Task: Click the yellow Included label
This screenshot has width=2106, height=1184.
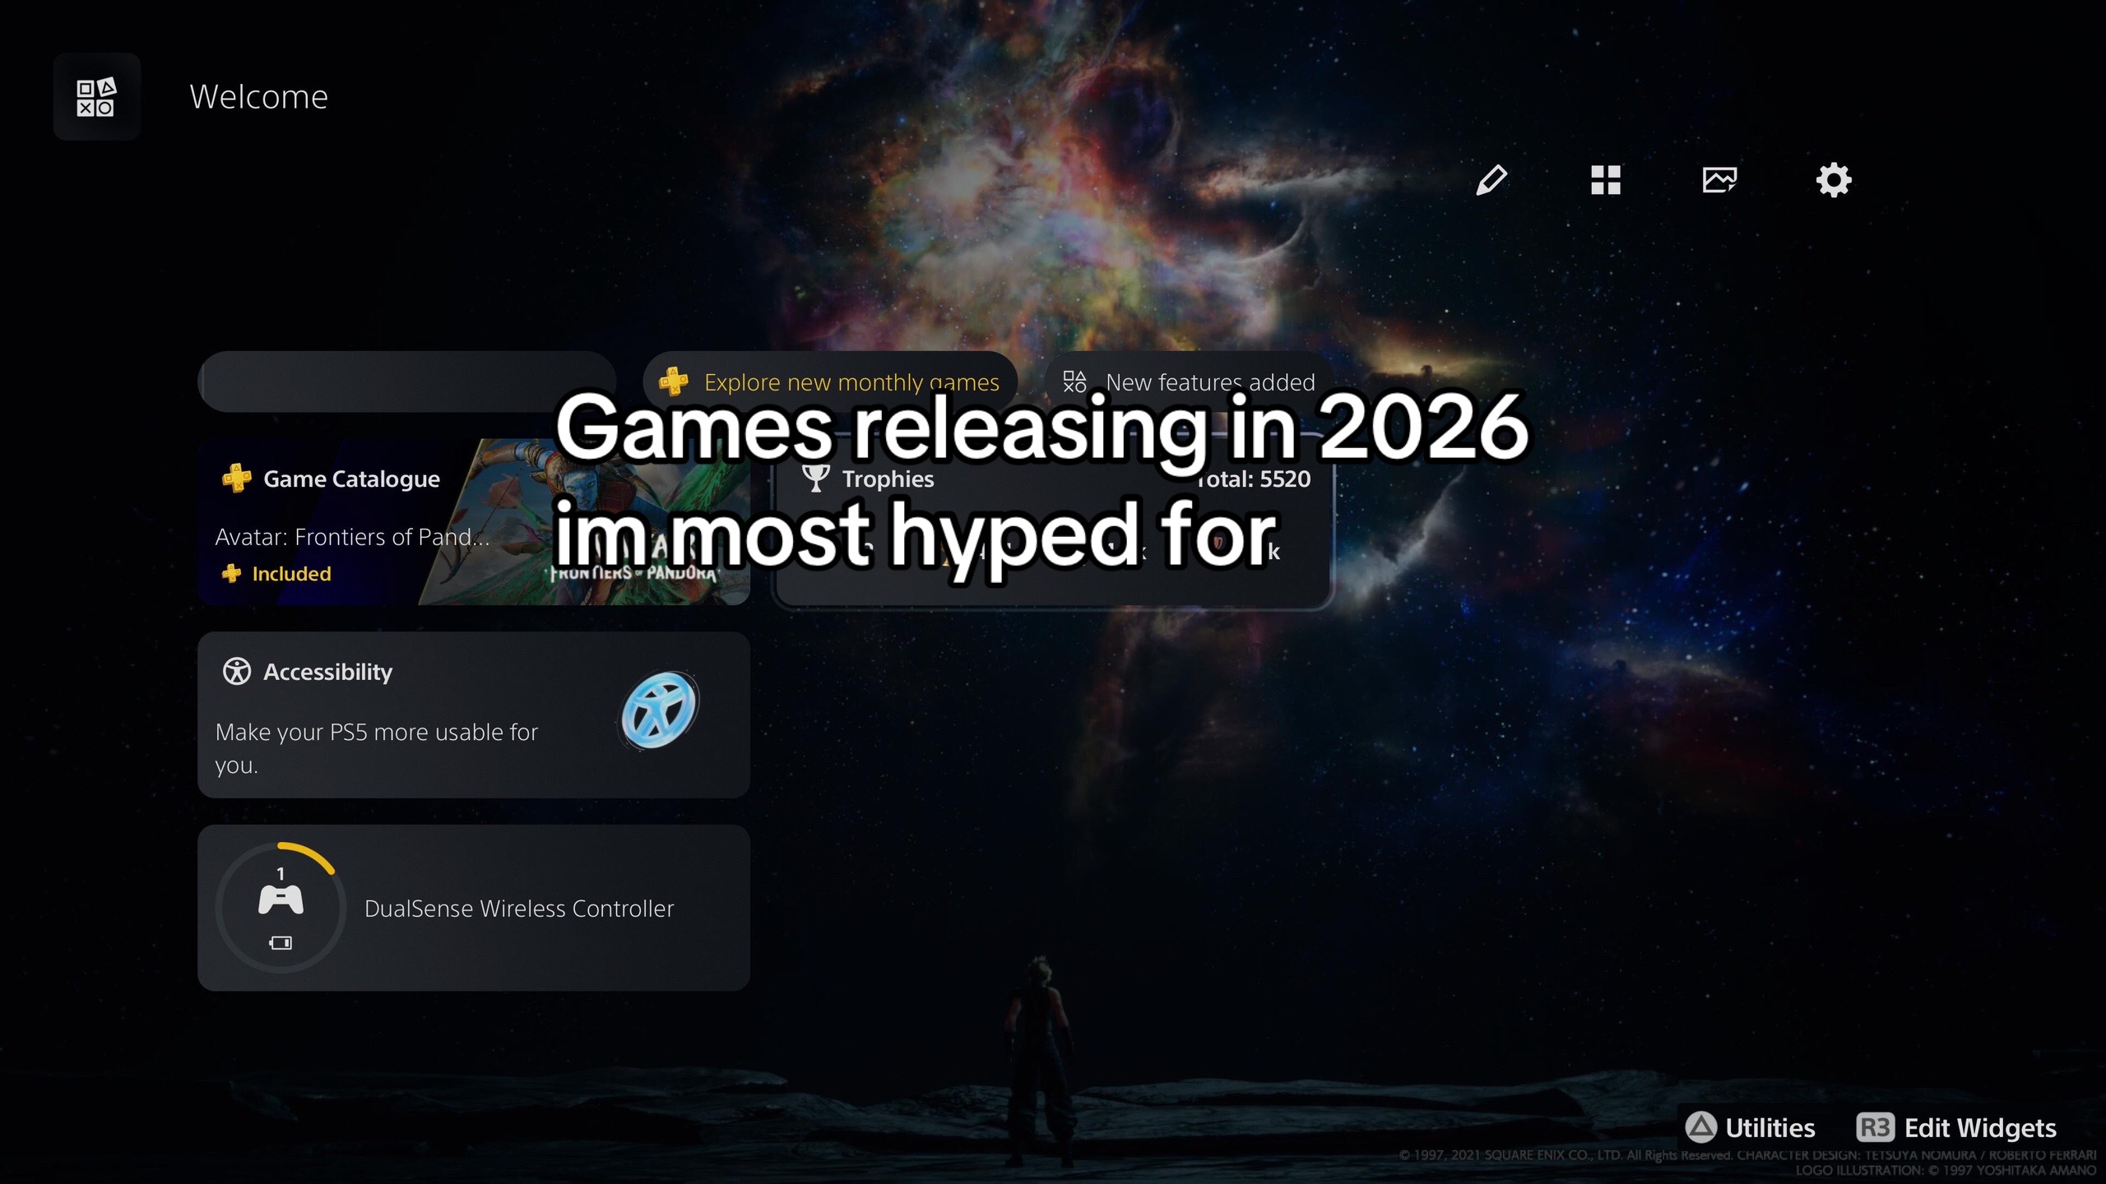Action: [291, 574]
